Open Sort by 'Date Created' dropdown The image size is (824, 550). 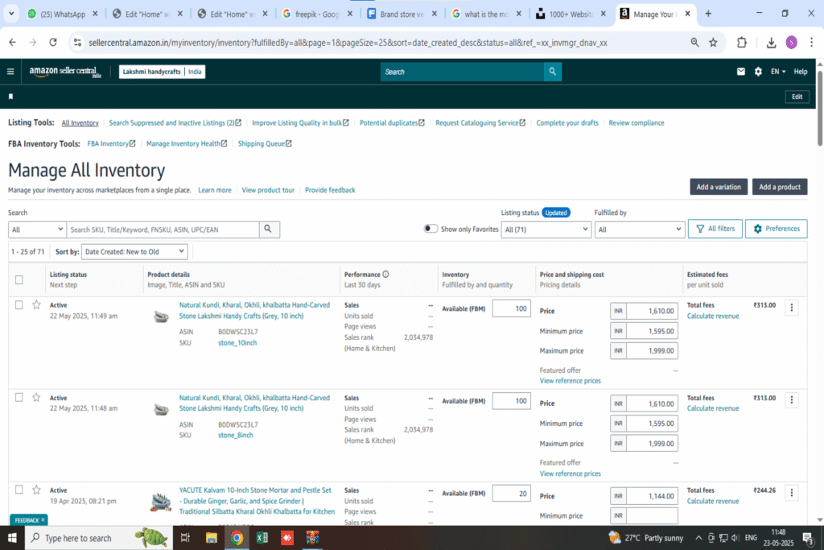click(x=134, y=252)
